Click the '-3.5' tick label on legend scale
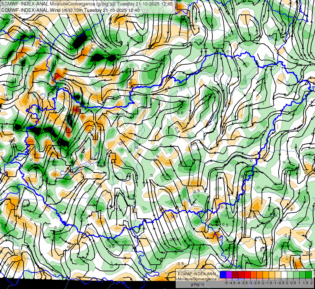Viewport: 315px width, 289px height. tap(244, 283)
